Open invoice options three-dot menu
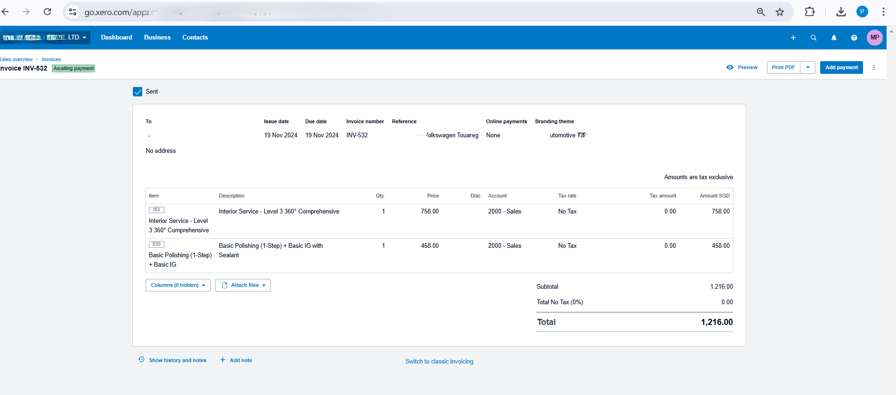This screenshot has height=395, width=896. pyautogui.click(x=874, y=68)
